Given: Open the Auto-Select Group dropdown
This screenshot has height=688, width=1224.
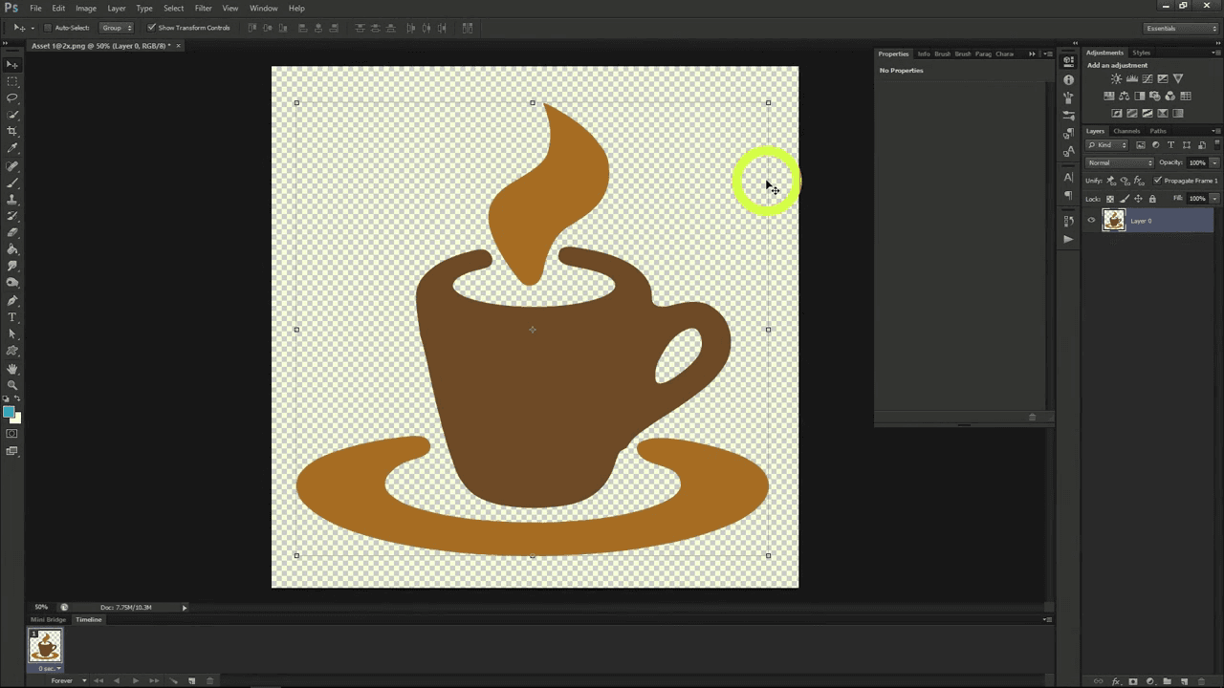Looking at the screenshot, I should [117, 28].
